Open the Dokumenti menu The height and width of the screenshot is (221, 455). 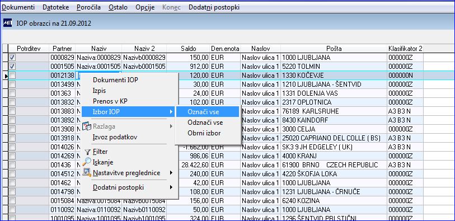point(18,7)
